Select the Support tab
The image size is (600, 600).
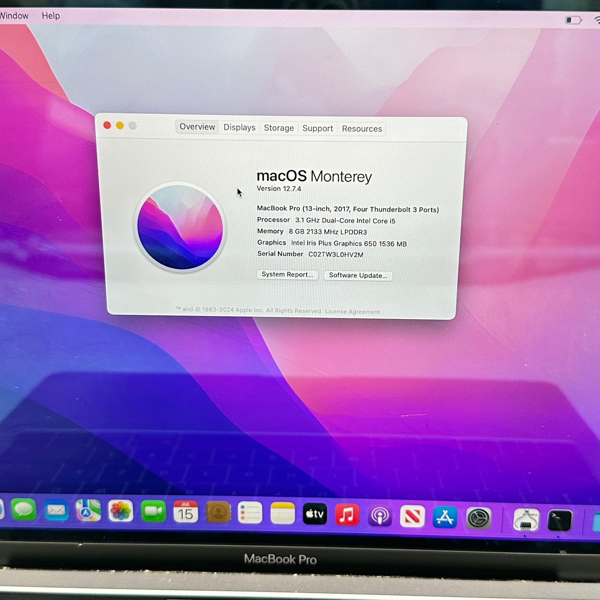318,129
